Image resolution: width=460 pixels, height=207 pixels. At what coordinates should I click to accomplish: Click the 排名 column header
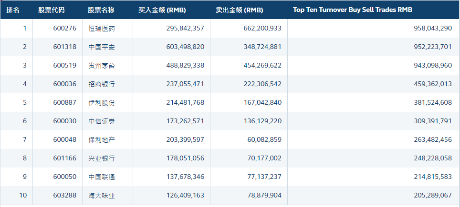13,10
